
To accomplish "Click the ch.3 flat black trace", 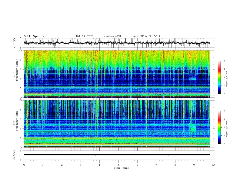I will pos(117,155).
